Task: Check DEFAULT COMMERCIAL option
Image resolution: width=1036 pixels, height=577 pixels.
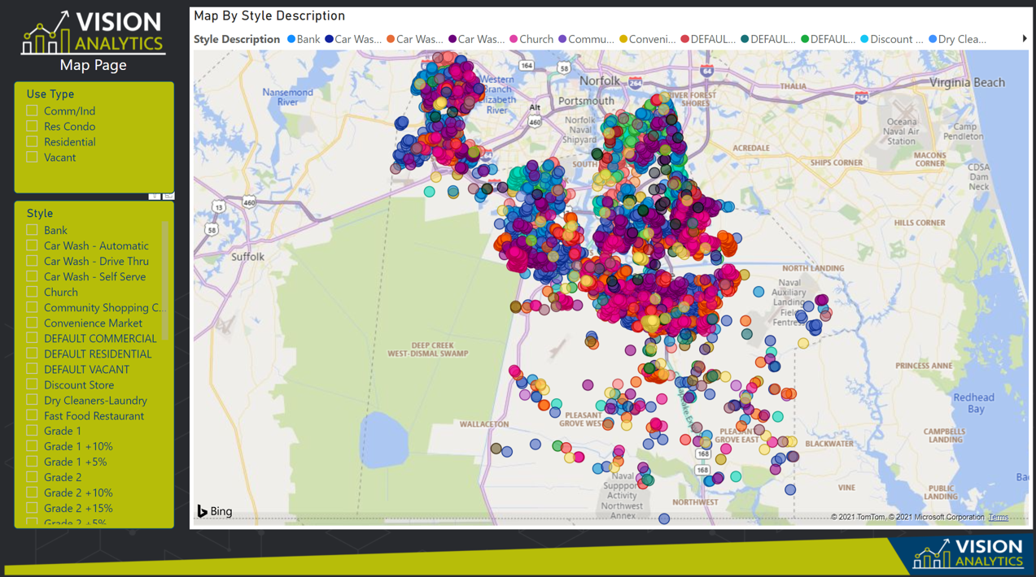Action: click(x=32, y=338)
